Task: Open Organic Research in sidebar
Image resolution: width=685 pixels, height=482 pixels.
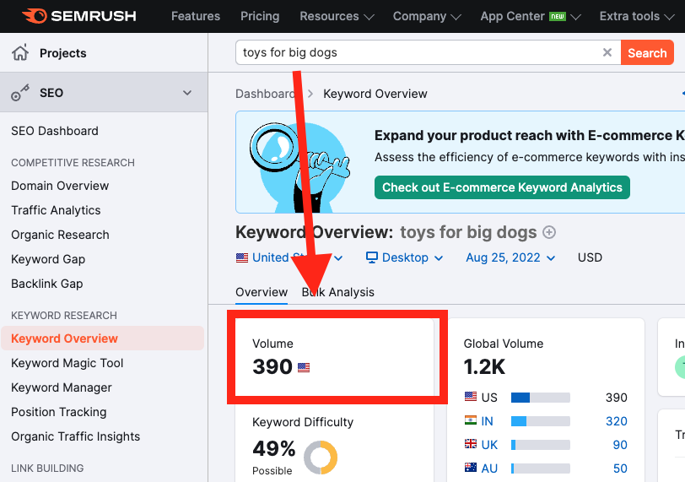Action: (60, 235)
